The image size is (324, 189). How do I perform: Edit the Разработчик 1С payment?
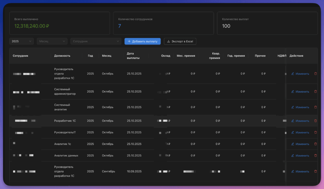coord(300,121)
